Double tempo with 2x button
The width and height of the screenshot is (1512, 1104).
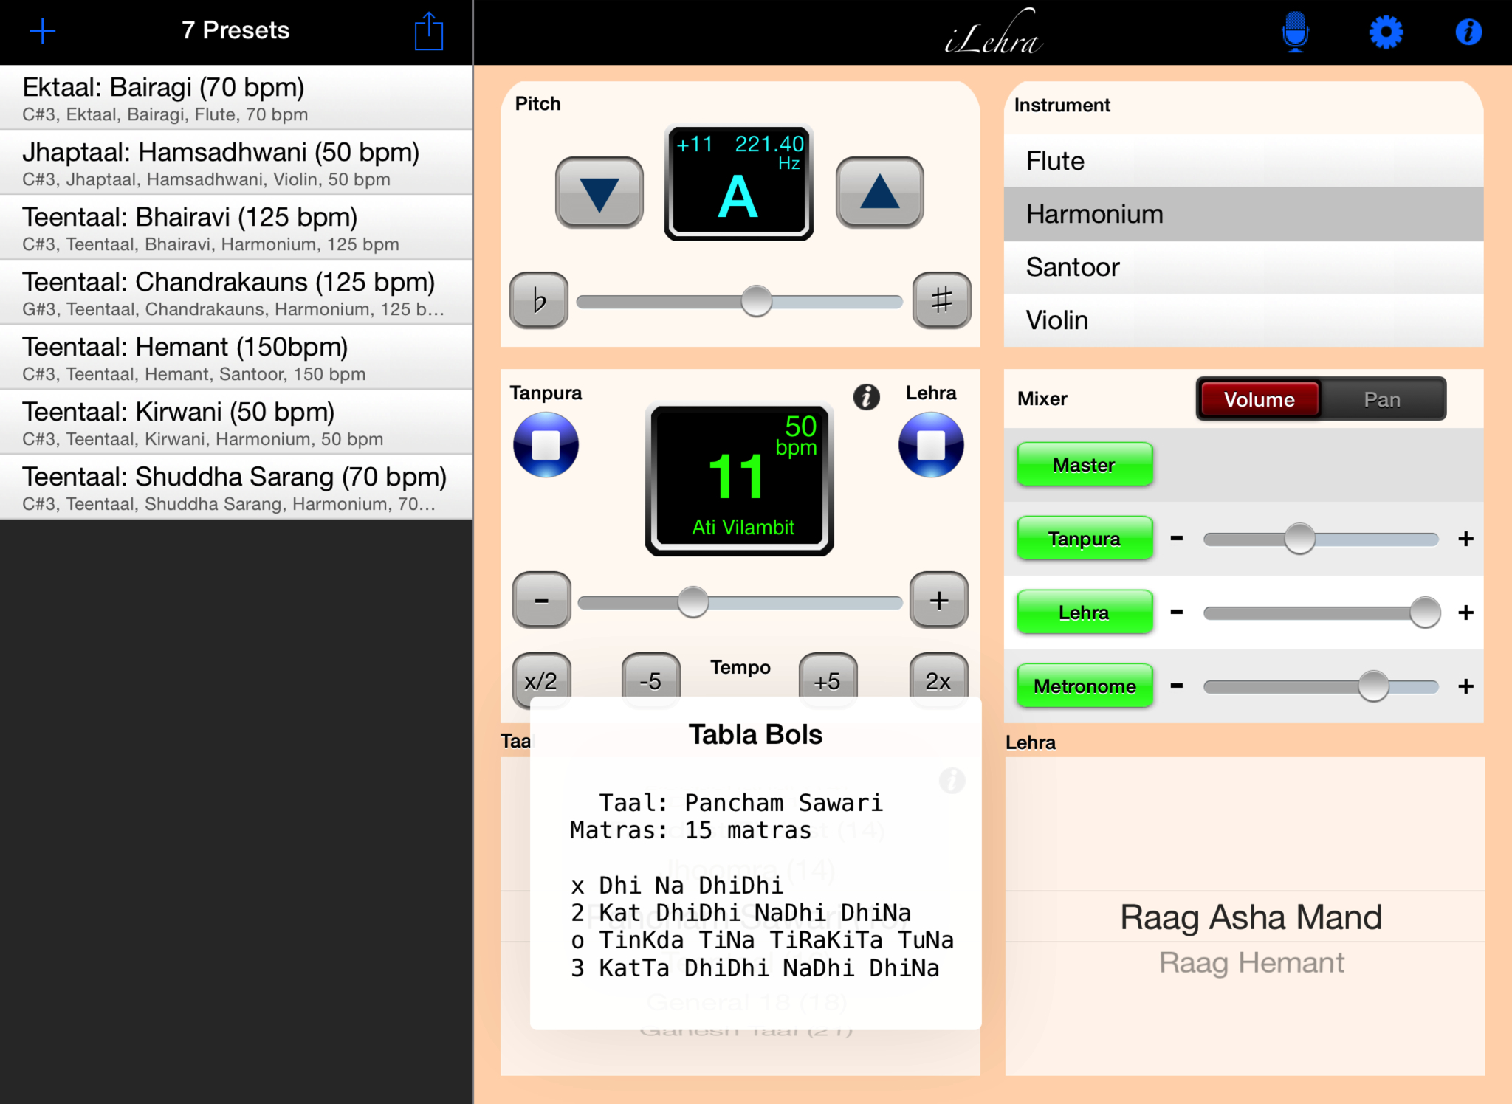tap(938, 680)
